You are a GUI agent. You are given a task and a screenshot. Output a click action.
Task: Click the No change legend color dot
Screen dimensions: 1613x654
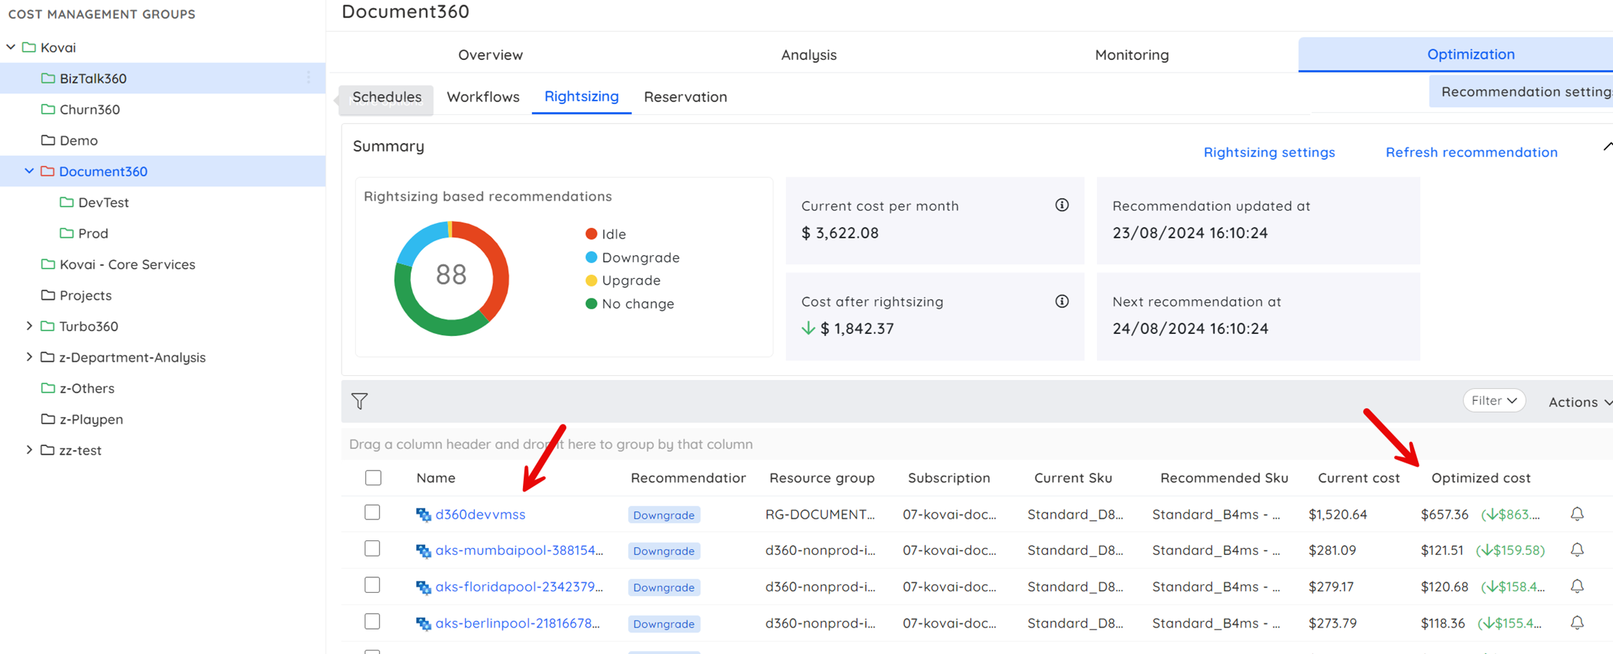591,303
